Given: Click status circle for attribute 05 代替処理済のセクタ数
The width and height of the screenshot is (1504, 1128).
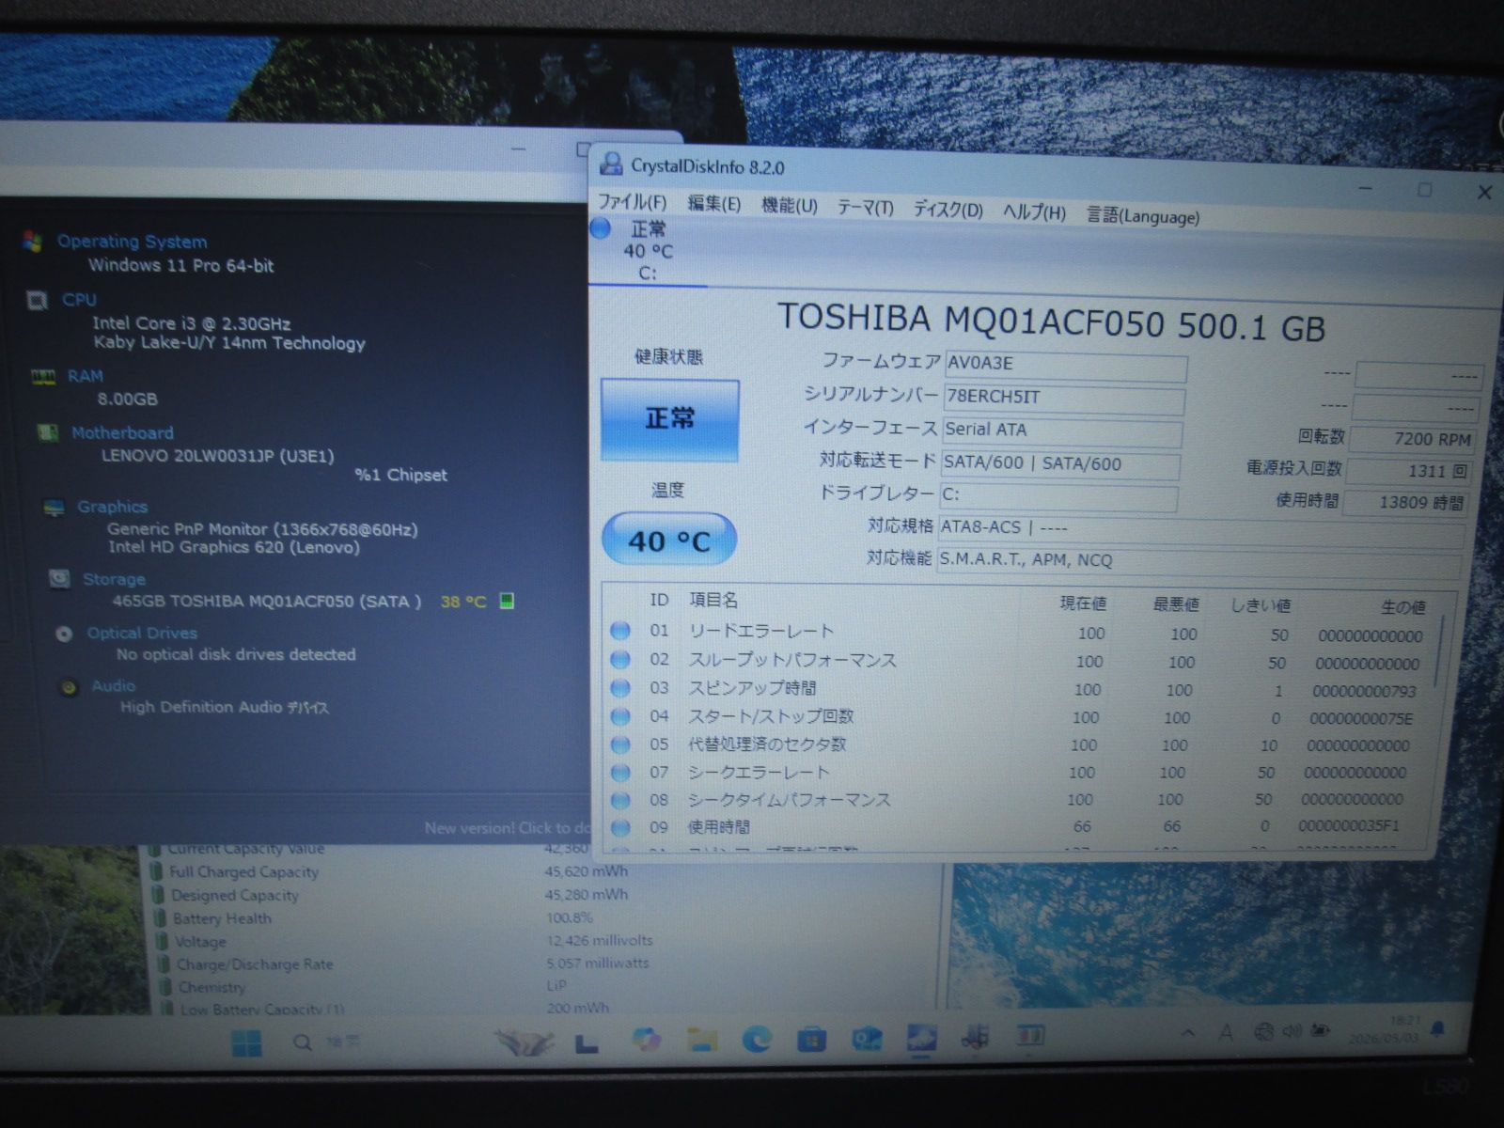Looking at the screenshot, I should 620,744.
